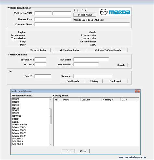
Task: Click the D-Code field
Action: pyautogui.click(x=41, y=65)
